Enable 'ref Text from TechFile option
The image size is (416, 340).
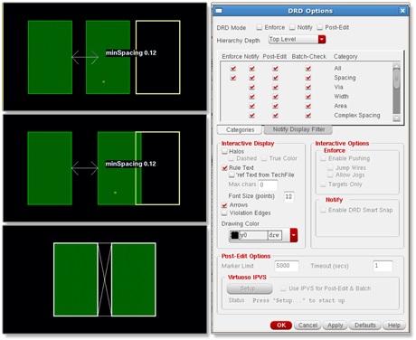point(232,175)
